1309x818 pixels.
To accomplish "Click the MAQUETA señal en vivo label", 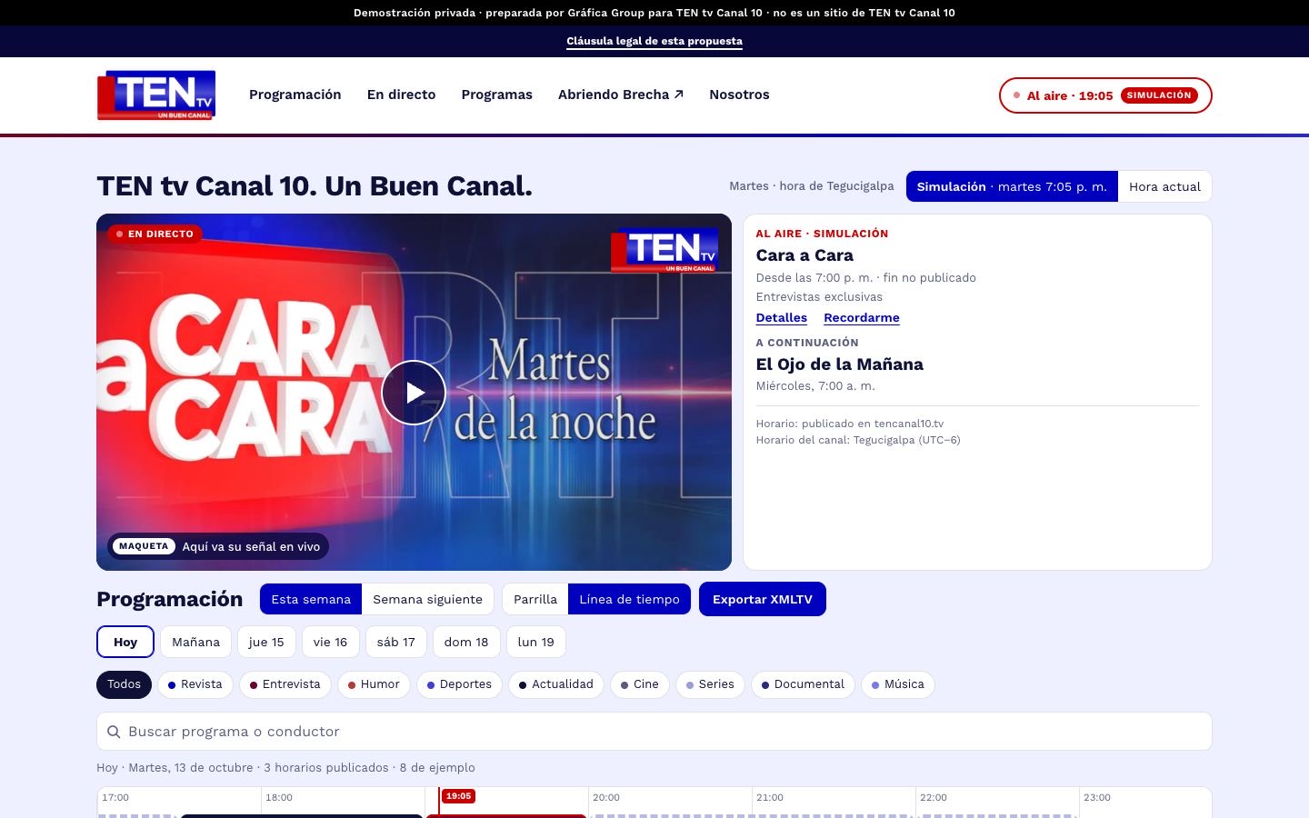I will click(x=218, y=546).
